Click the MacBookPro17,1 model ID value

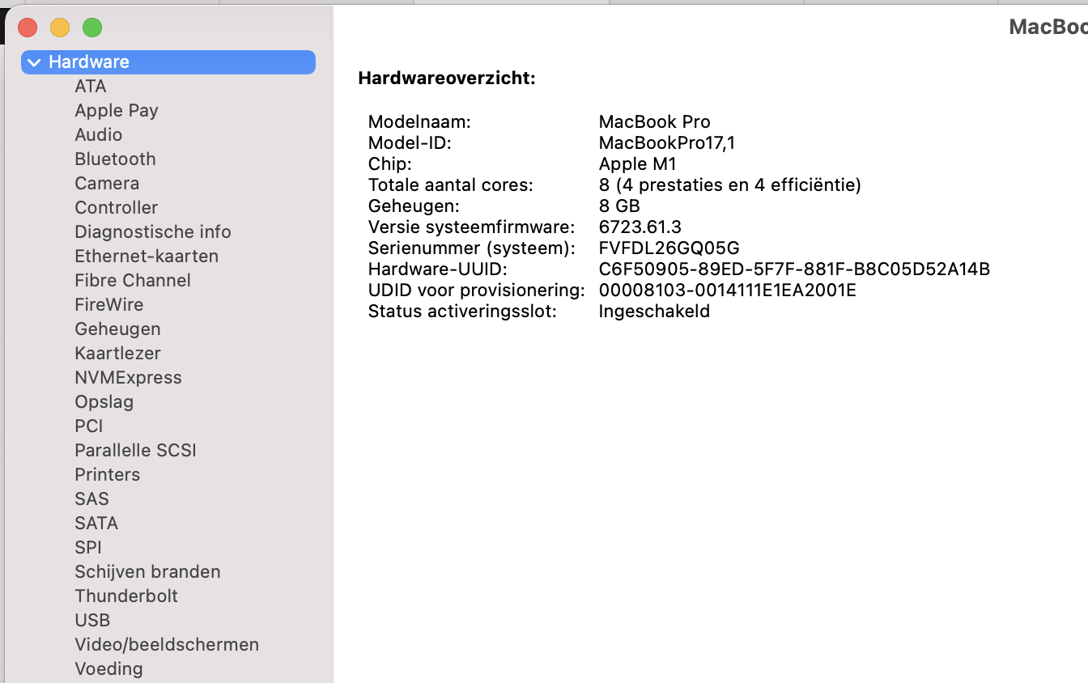coord(667,143)
